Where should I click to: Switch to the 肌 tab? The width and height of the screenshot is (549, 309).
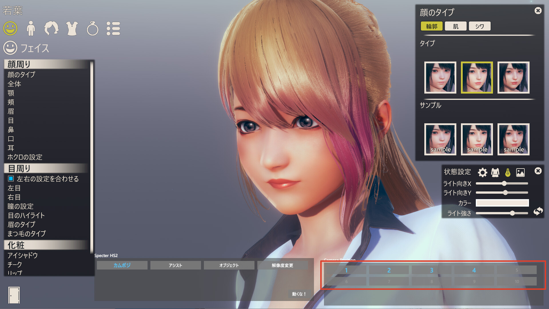455,26
